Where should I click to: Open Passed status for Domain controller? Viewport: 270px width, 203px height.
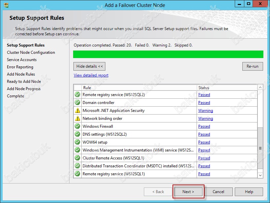tap(204, 103)
